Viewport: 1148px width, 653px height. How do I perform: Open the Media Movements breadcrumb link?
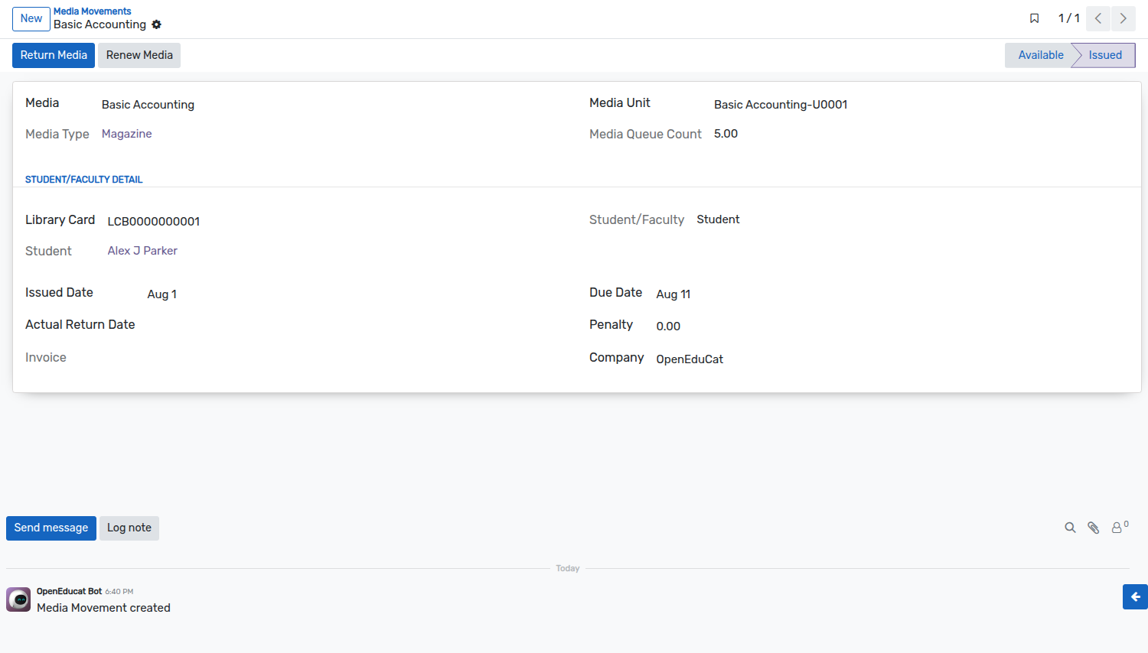pyautogui.click(x=92, y=11)
